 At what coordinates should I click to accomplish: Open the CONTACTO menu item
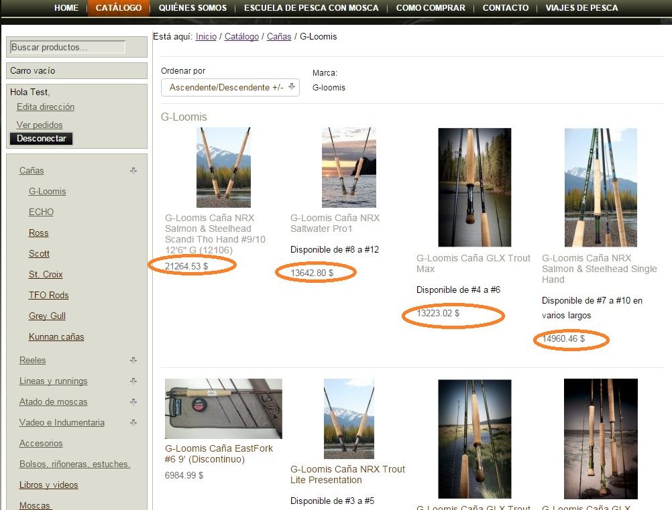(x=505, y=8)
